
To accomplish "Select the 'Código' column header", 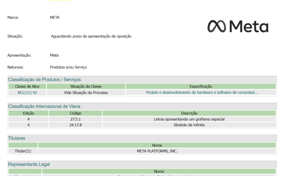I will click(x=75, y=113).
